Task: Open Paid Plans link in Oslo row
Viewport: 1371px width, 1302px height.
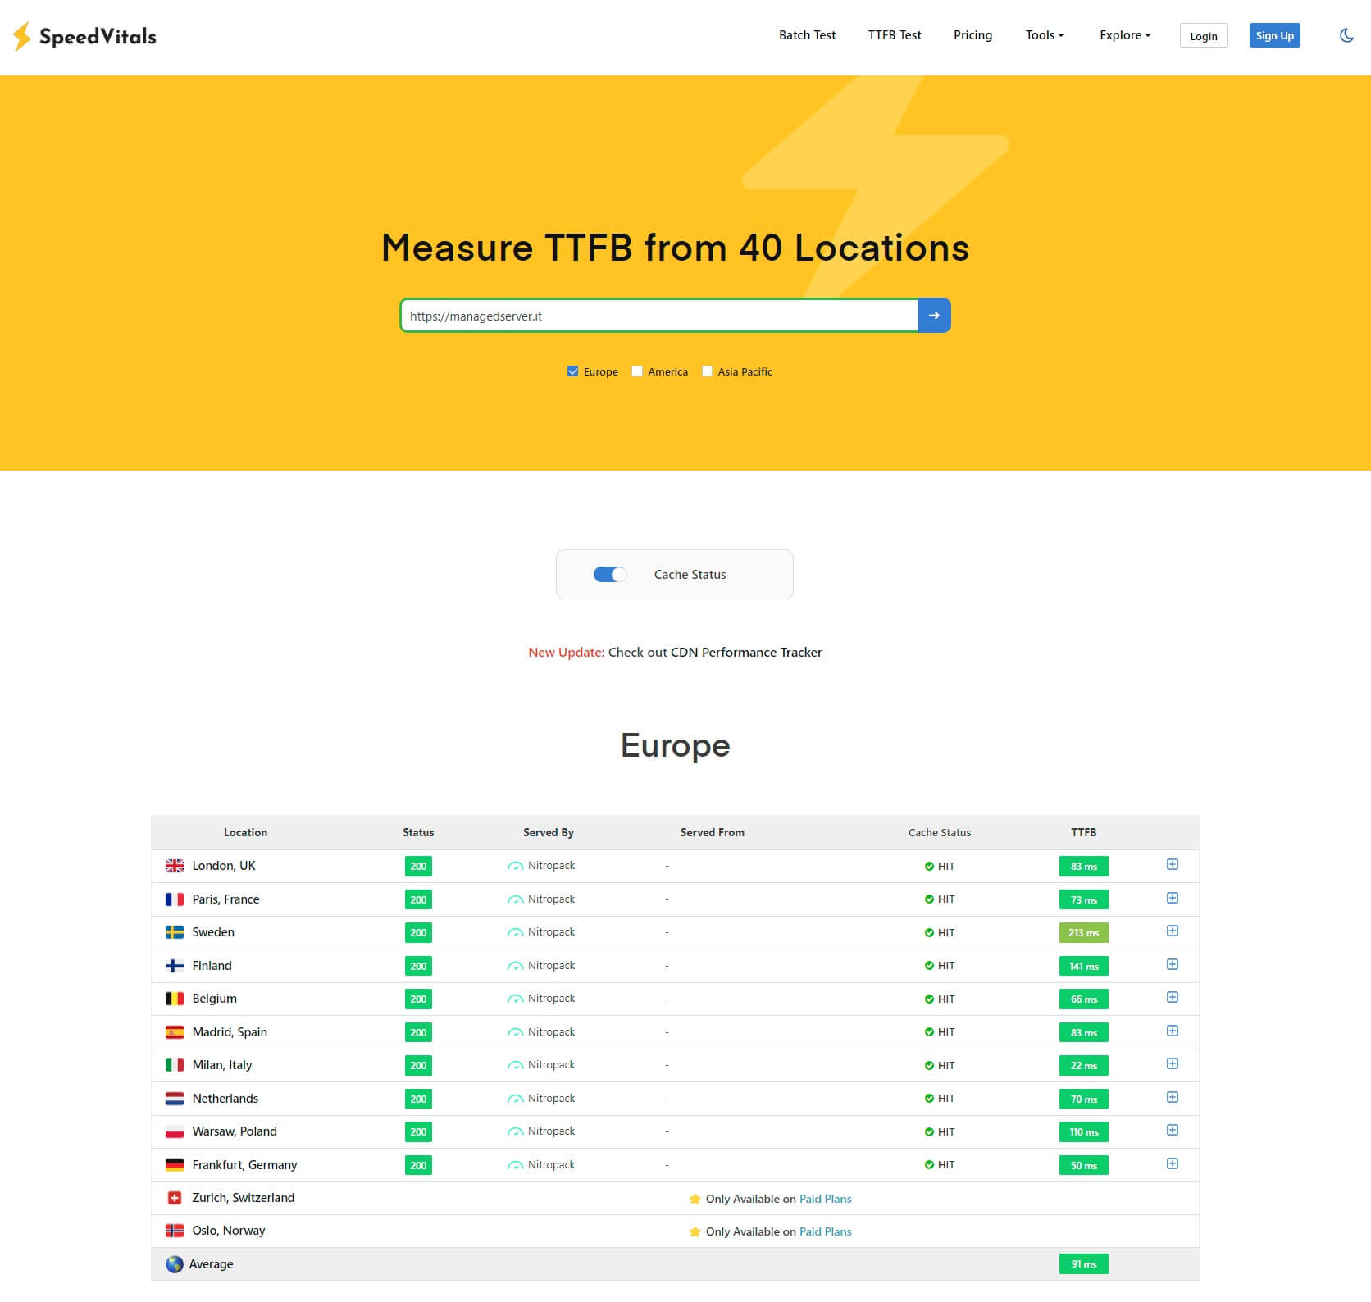Action: click(x=825, y=1231)
